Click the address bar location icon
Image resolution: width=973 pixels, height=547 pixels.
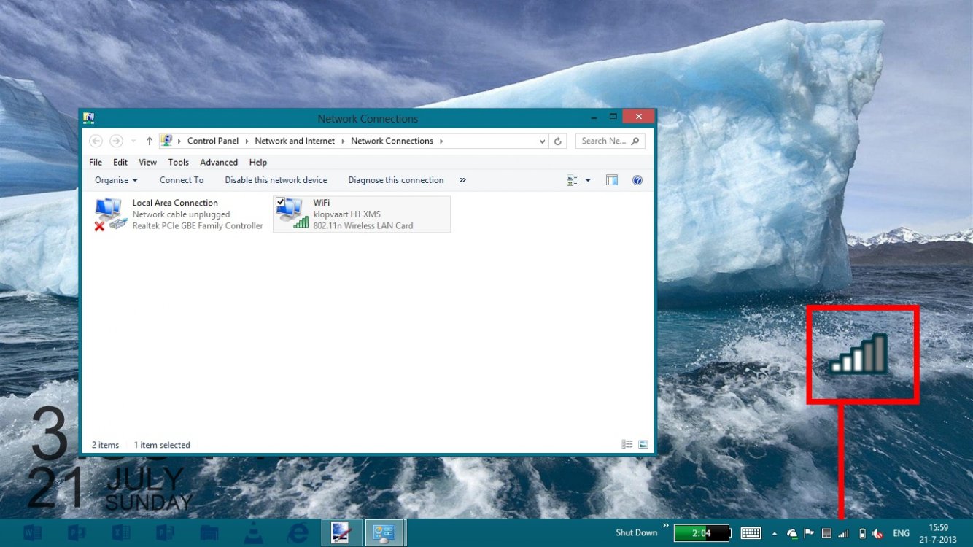(166, 141)
